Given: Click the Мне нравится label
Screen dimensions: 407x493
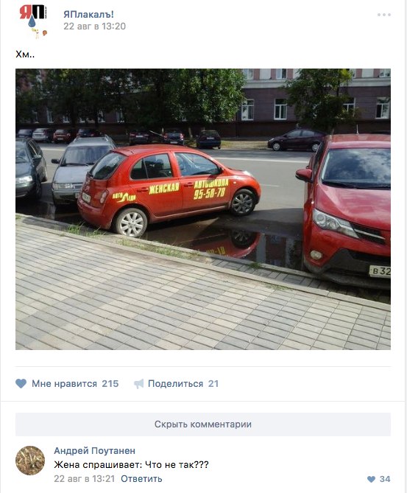Looking at the screenshot, I should (64, 384).
